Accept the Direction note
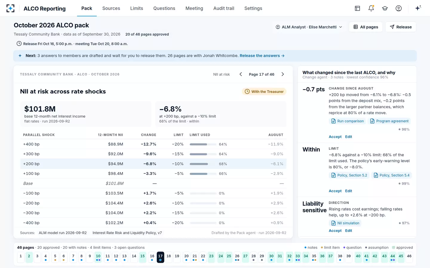The width and height of the screenshot is (430, 268). click(335, 230)
